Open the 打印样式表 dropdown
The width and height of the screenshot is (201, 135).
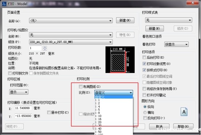pyautogui.click(x=169, y=20)
